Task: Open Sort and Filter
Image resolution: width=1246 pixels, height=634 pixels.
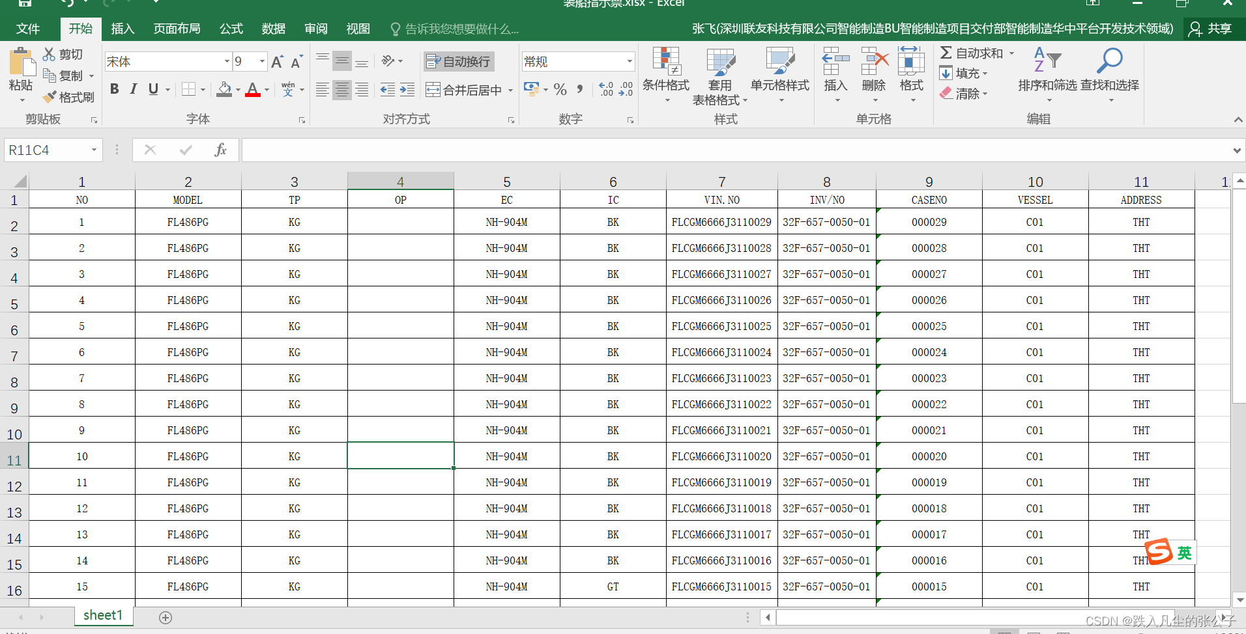Action: [1047, 75]
